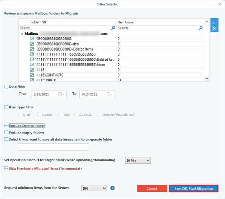Enable the Date Filter checkbox

(x=6, y=87)
